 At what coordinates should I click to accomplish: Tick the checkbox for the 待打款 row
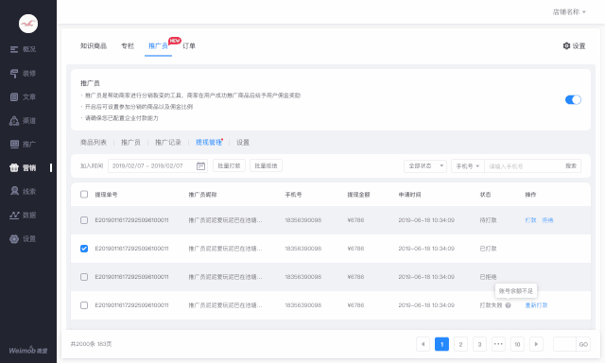(x=84, y=220)
